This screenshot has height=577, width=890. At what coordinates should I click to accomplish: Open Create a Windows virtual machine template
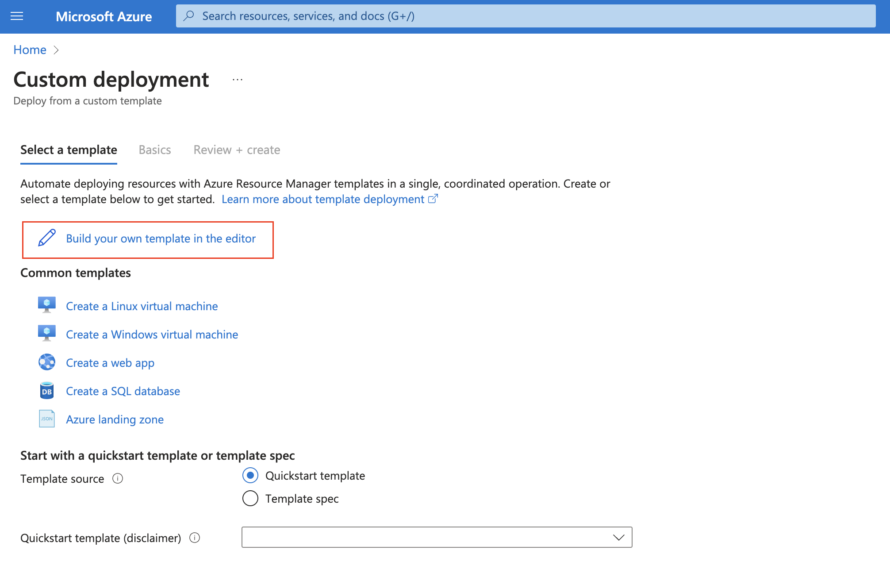pyautogui.click(x=152, y=335)
